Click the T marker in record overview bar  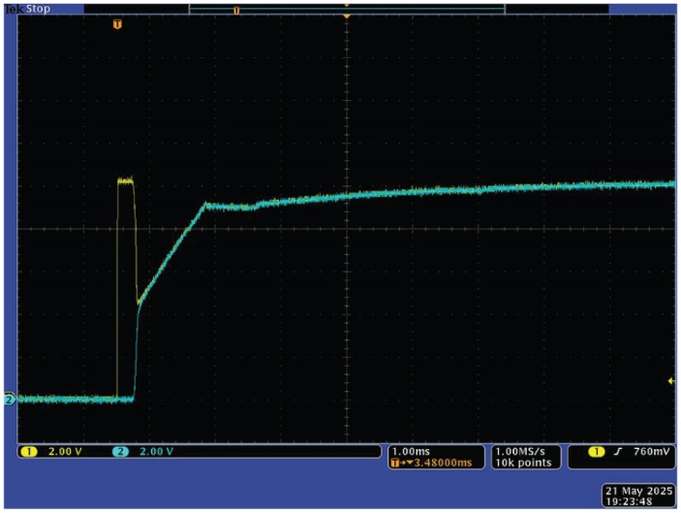236,11
